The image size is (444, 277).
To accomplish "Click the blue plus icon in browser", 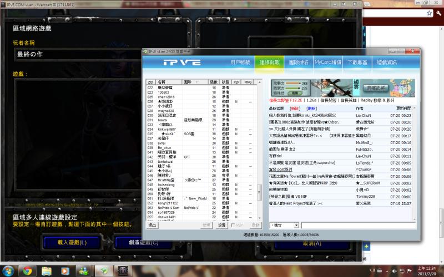I will [366, 247].
